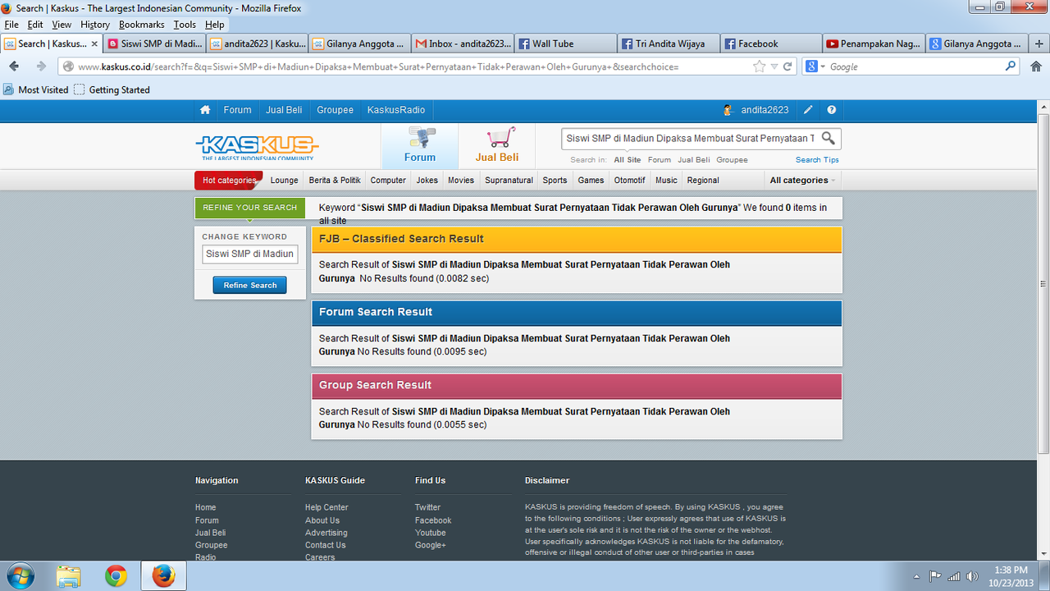This screenshot has height=591, width=1050.
Task: Open the Help menu
Action: pyautogui.click(x=214, y=25)
